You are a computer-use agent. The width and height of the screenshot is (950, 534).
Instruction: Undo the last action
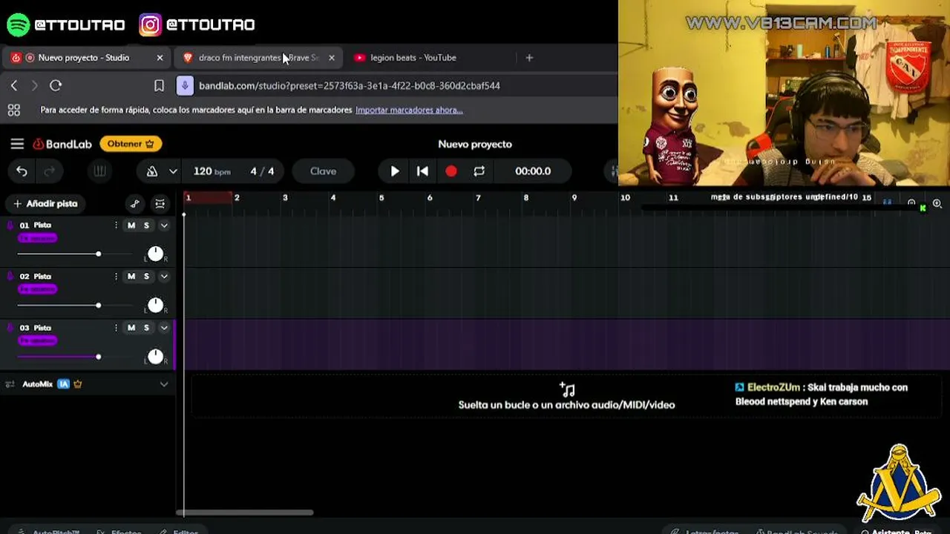[x=22, y=171]
